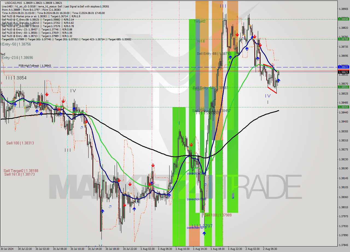Screen dimensions: 350x252
Task: Click the blue 'I I I 1.3797' label
Action: pyautogui.click(x=202, y=226)
